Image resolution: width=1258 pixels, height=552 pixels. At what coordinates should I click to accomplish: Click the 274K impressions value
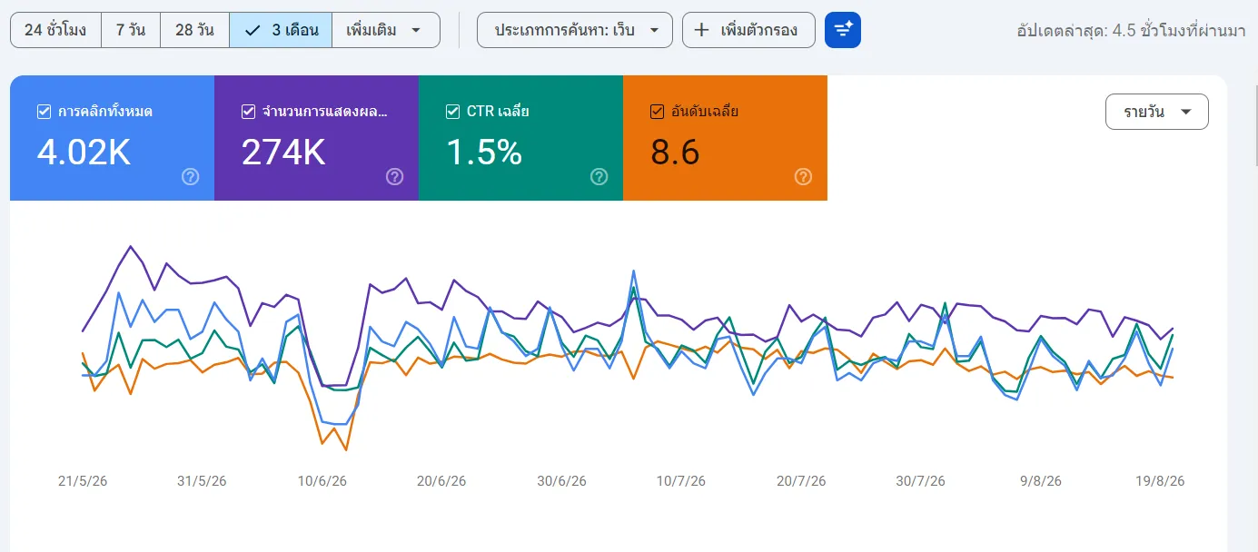pyautogui.click(x=283, y=153)
